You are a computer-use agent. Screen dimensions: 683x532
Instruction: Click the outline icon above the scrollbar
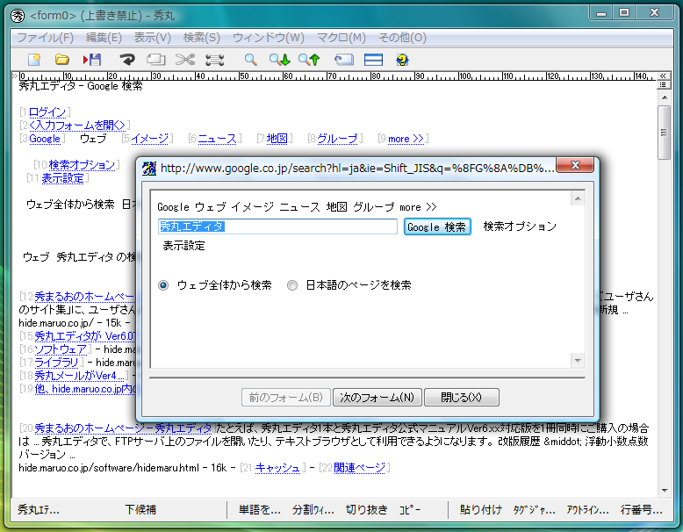click(663, 84)
